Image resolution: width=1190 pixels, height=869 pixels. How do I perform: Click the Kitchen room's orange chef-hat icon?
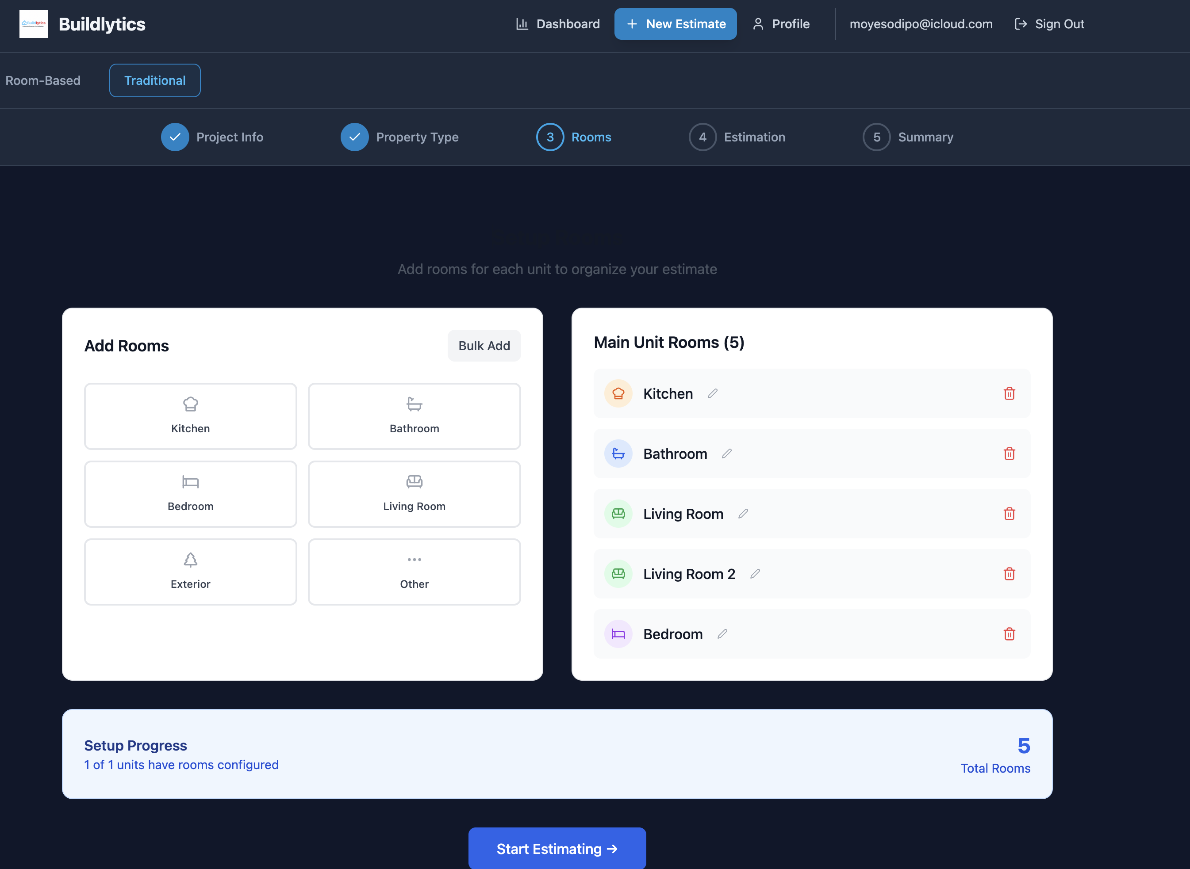coord(618,393)
